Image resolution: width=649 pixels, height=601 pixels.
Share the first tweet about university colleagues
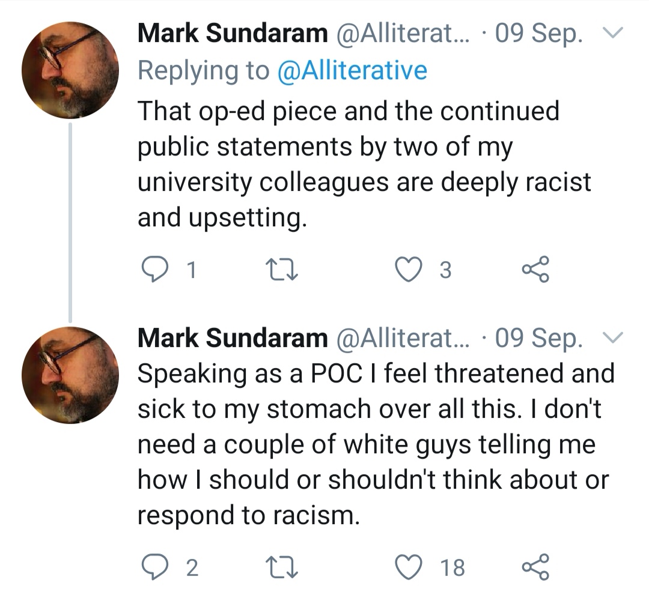pyautogui.click(x=535, y=270)
